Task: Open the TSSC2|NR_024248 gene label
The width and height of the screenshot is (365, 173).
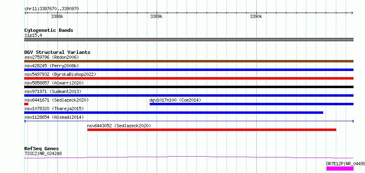Action: pos(43,153)
